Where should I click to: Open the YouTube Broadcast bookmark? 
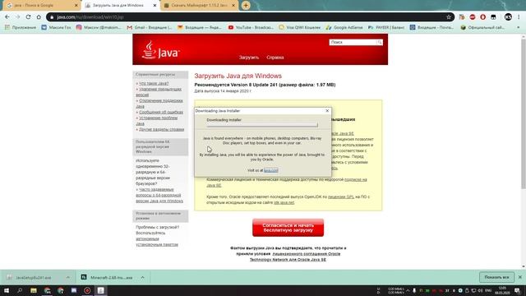coord(251,27)
